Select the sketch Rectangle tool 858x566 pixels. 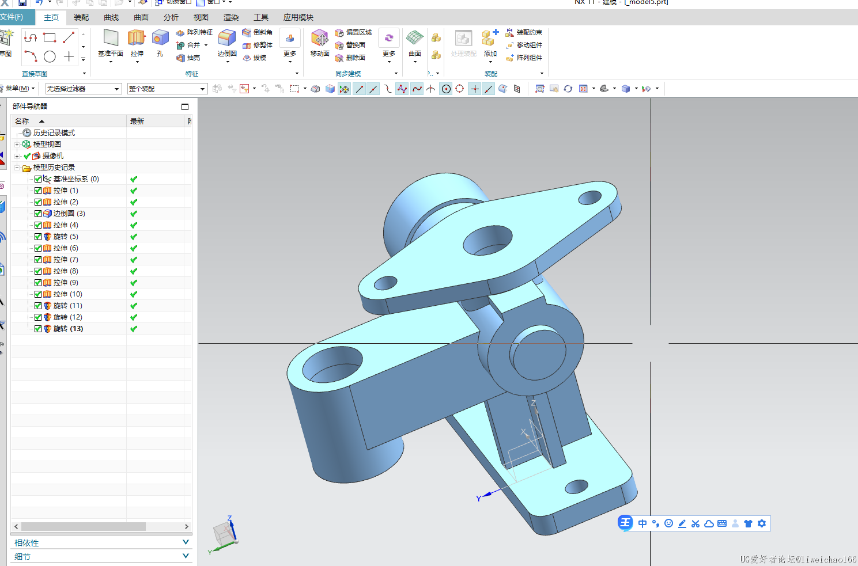50,38
